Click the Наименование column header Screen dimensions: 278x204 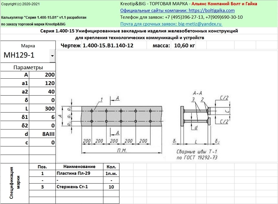pos(79,167)
